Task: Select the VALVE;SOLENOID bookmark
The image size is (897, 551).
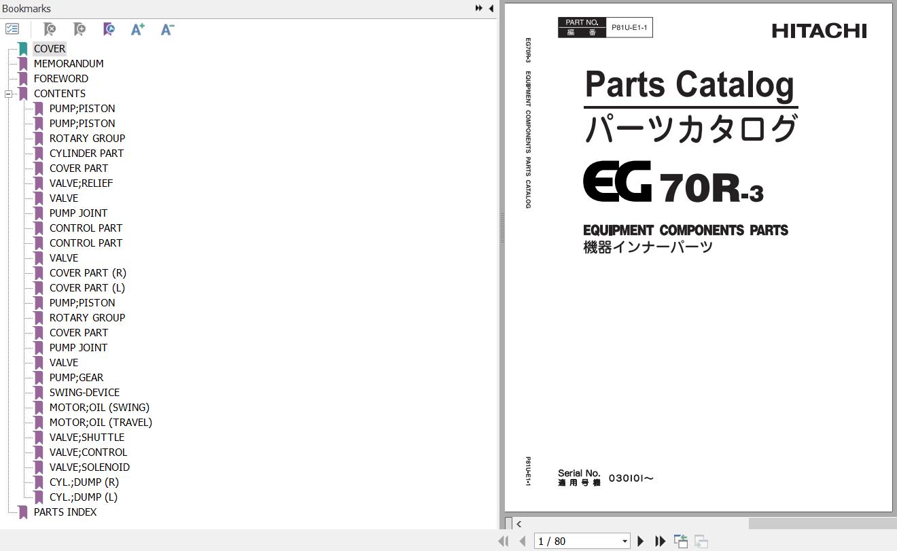Action: pyautogui.click(x=90, y=467)
